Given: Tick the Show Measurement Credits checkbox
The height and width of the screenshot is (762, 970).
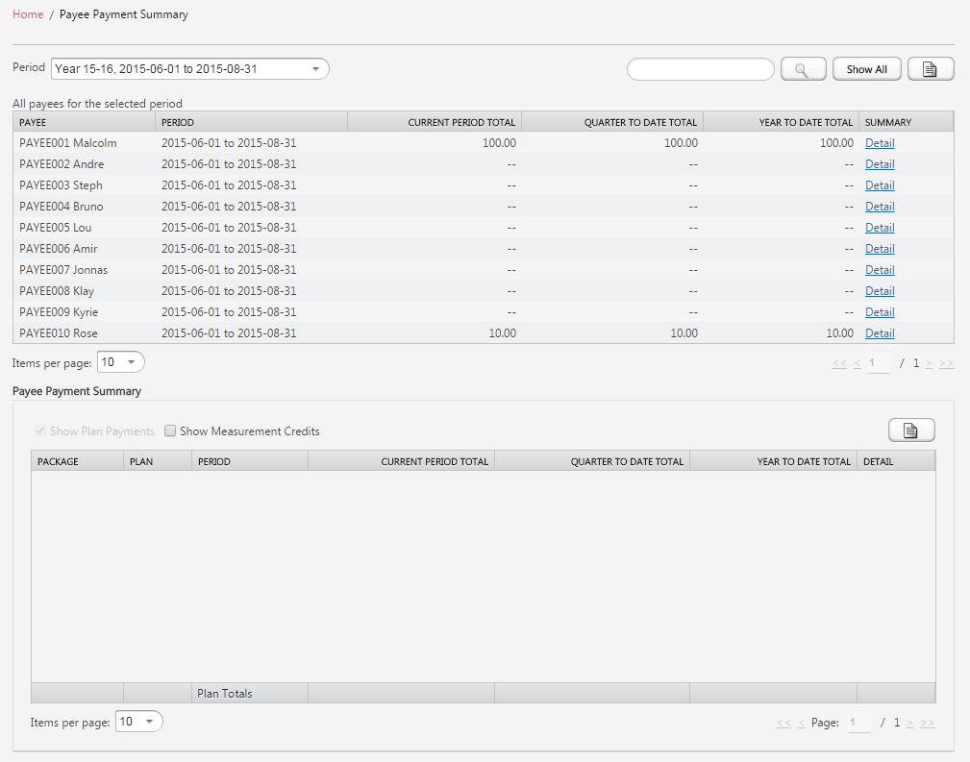Looking at the screenshot, I should [170, 431].
